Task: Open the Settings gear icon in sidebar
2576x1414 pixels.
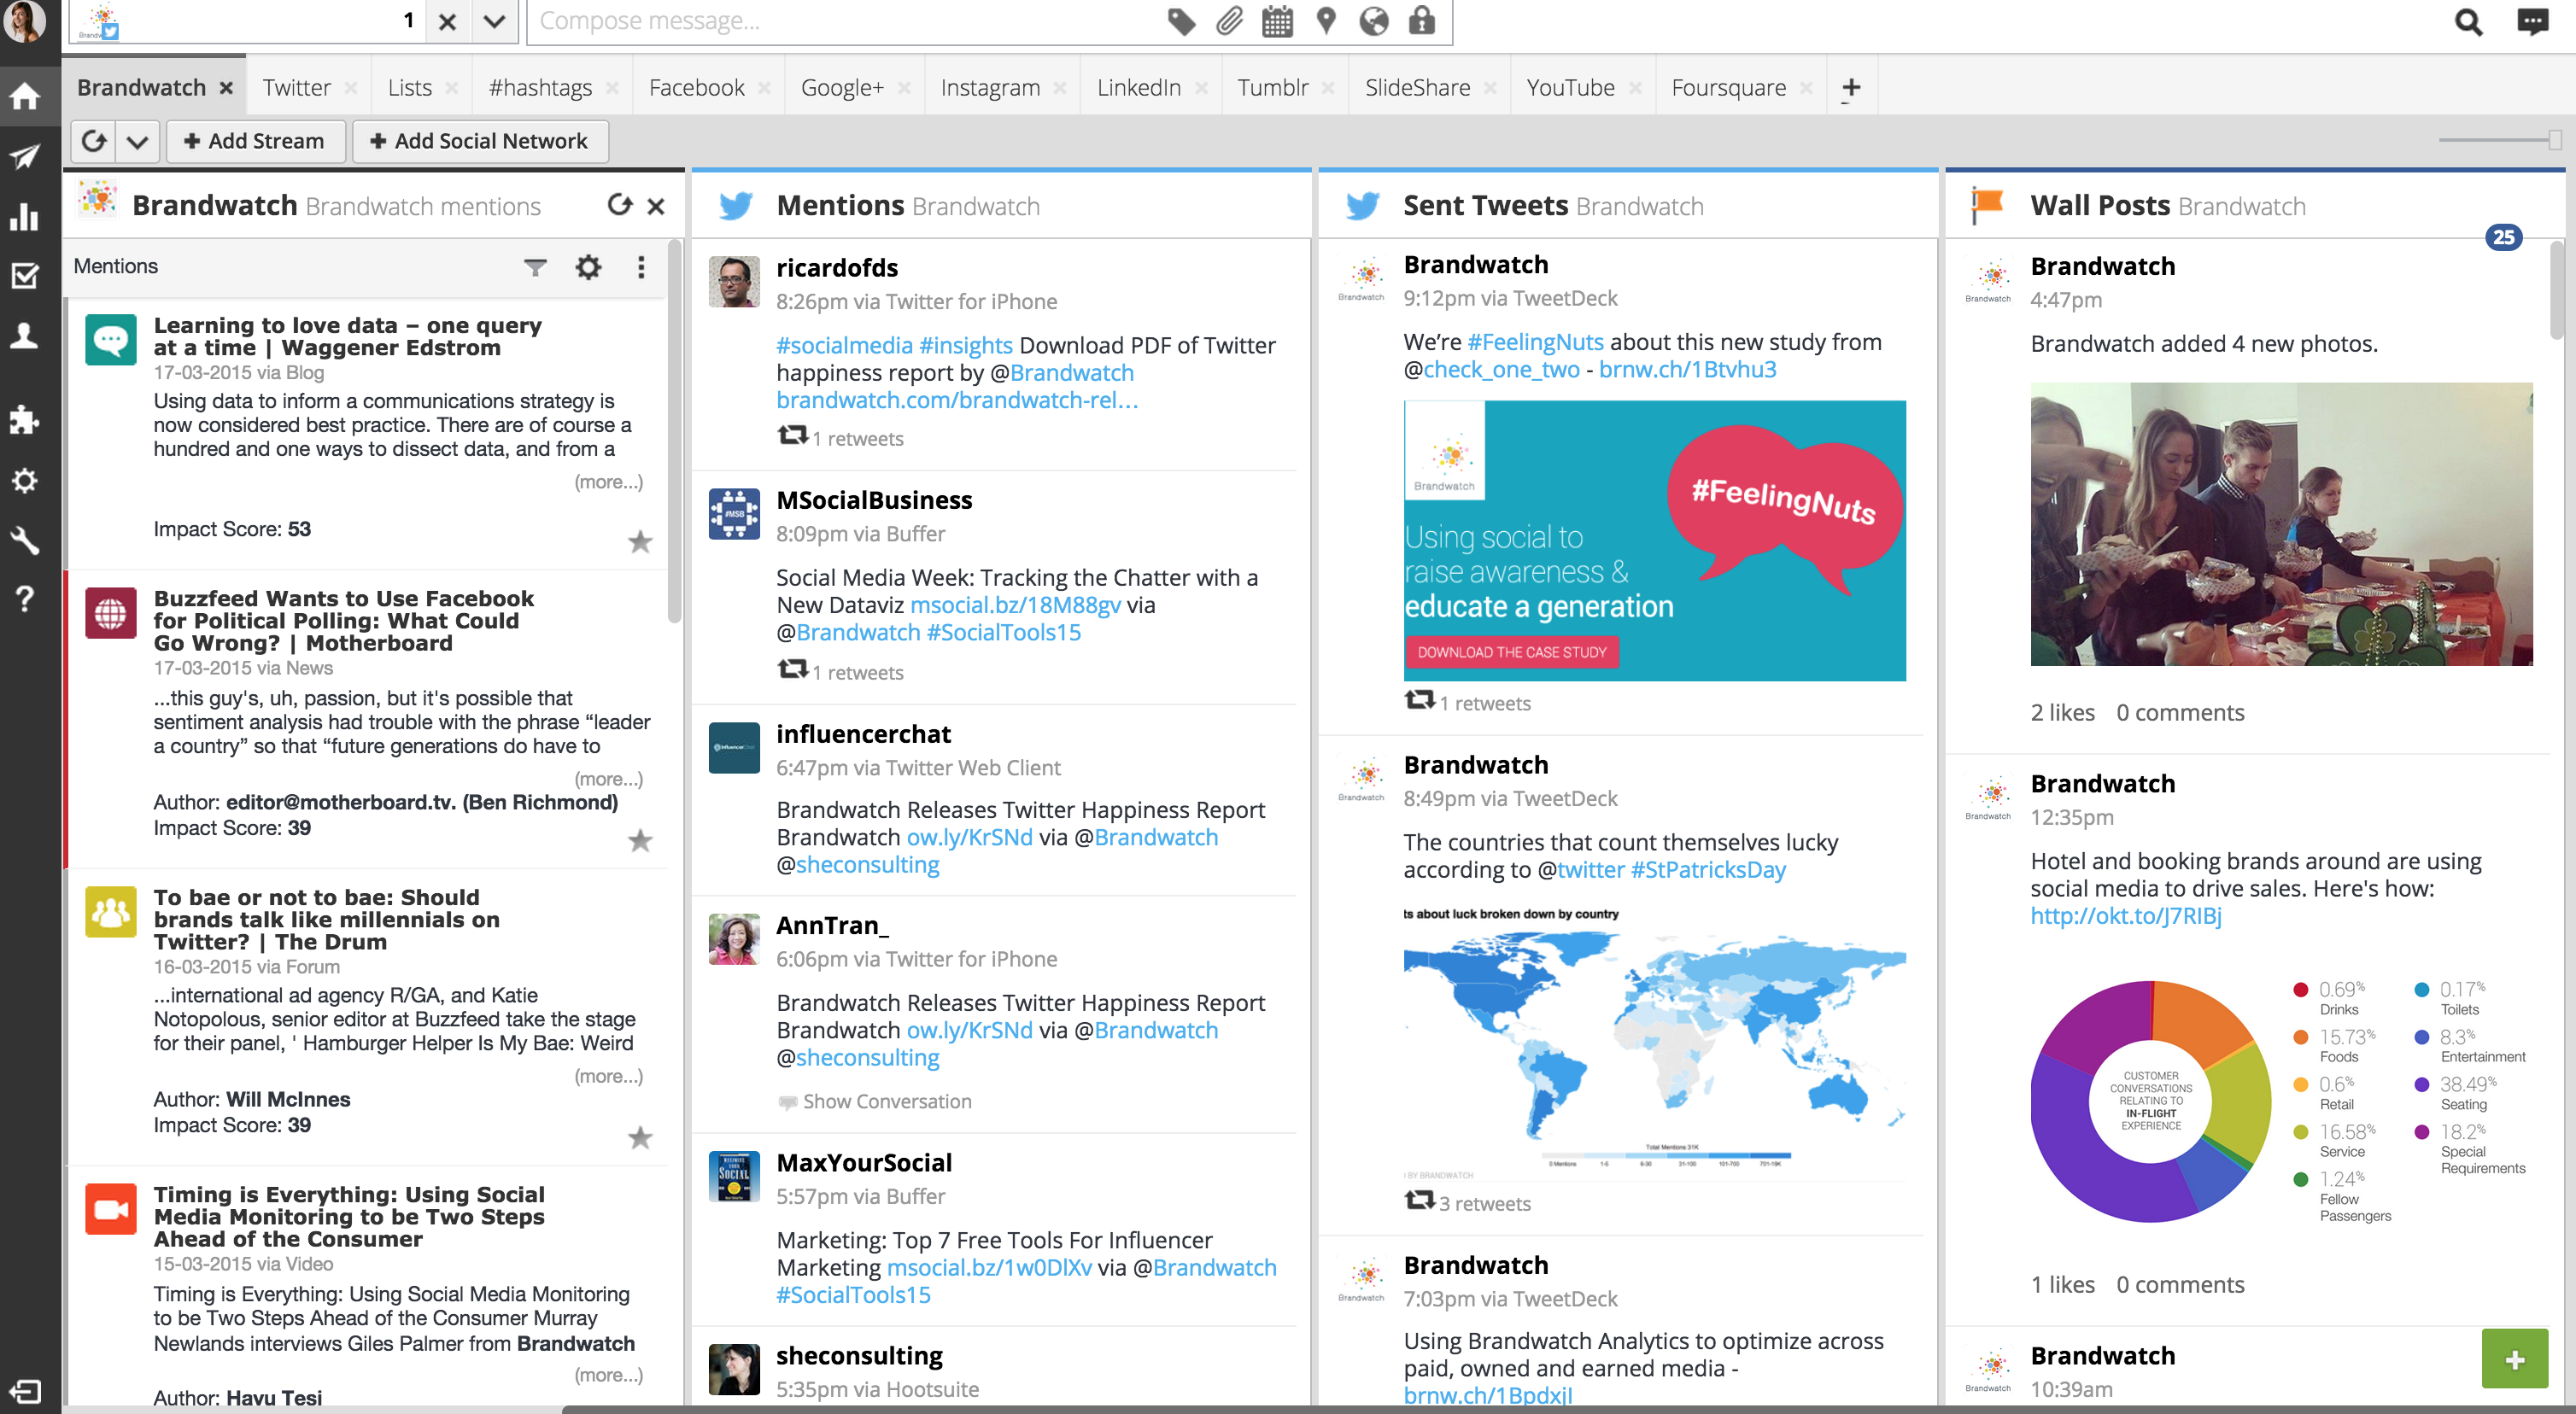Action: tap(25, 480)
